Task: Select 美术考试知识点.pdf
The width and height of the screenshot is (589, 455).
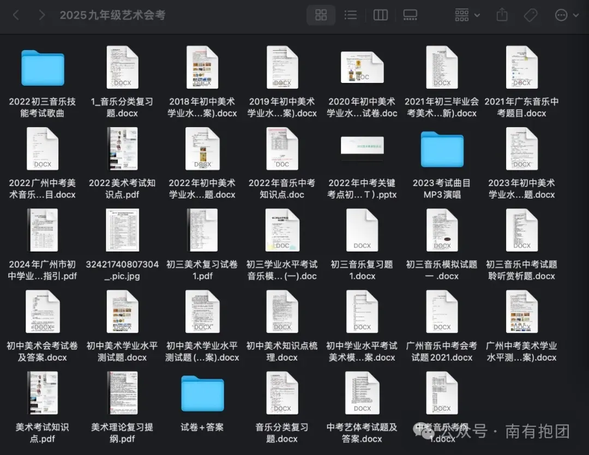Action: pos(43,393)
